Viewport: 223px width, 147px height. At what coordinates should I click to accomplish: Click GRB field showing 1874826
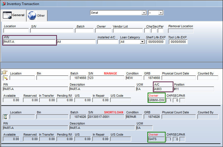[x=152, y=117]
